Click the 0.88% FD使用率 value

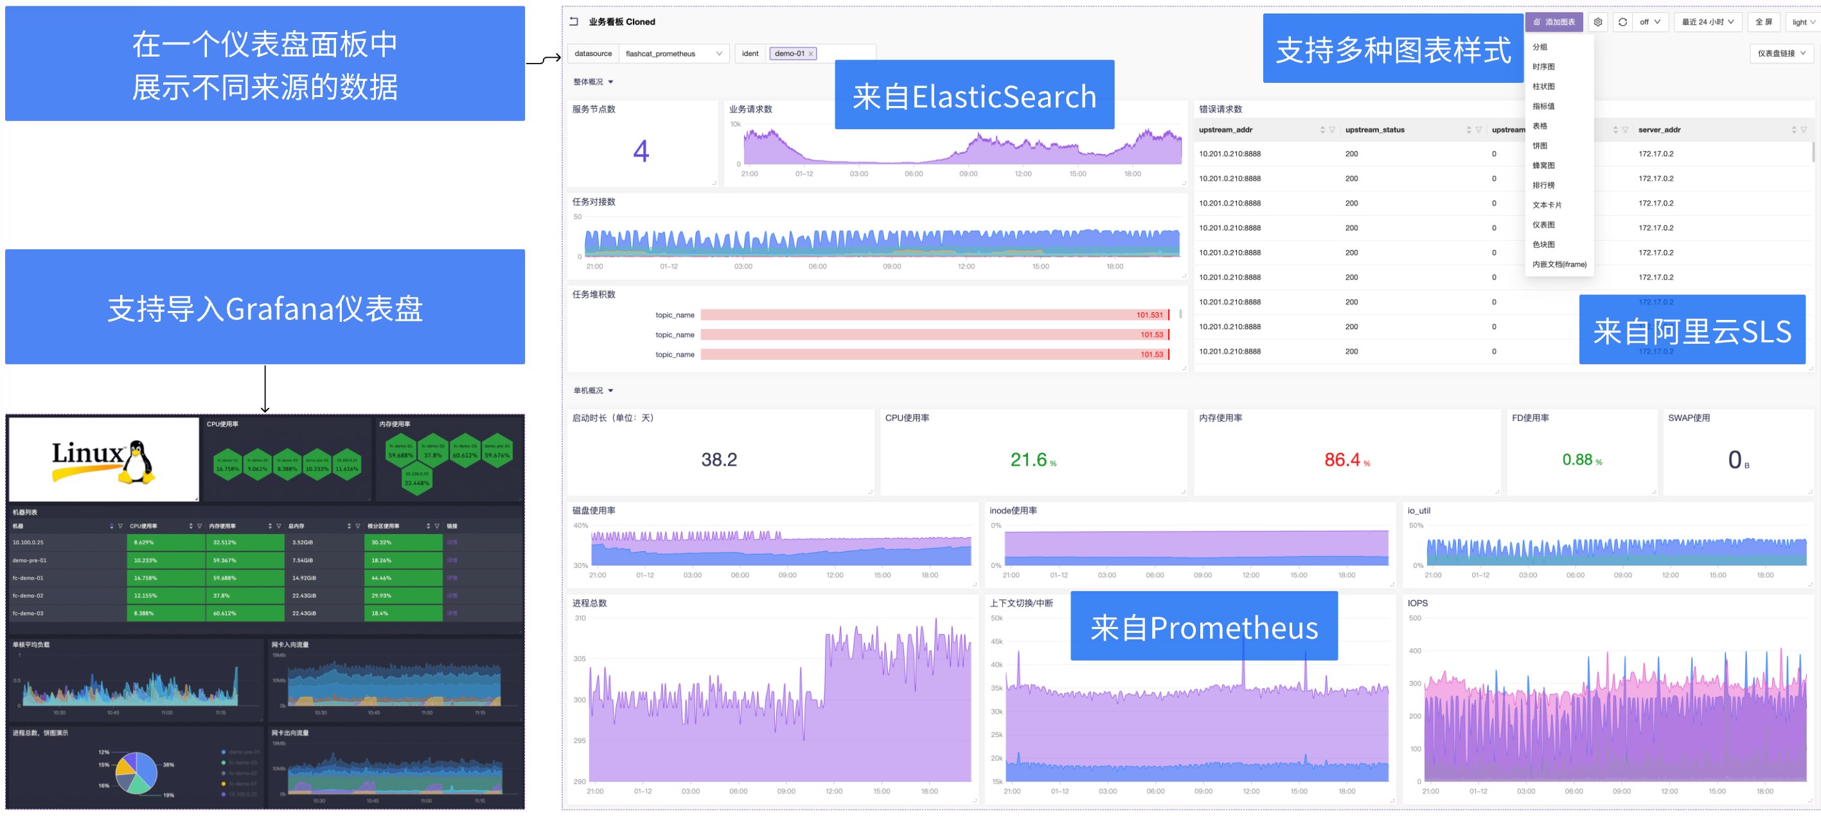1582,460
